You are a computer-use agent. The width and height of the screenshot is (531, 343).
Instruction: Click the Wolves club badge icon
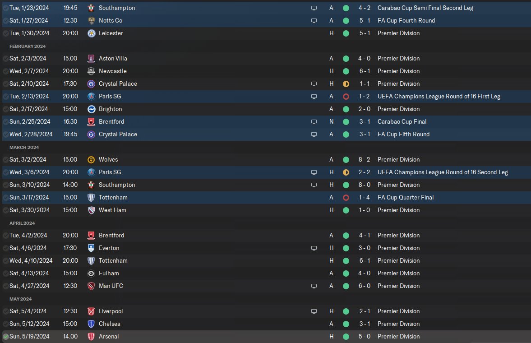[91, 160]
